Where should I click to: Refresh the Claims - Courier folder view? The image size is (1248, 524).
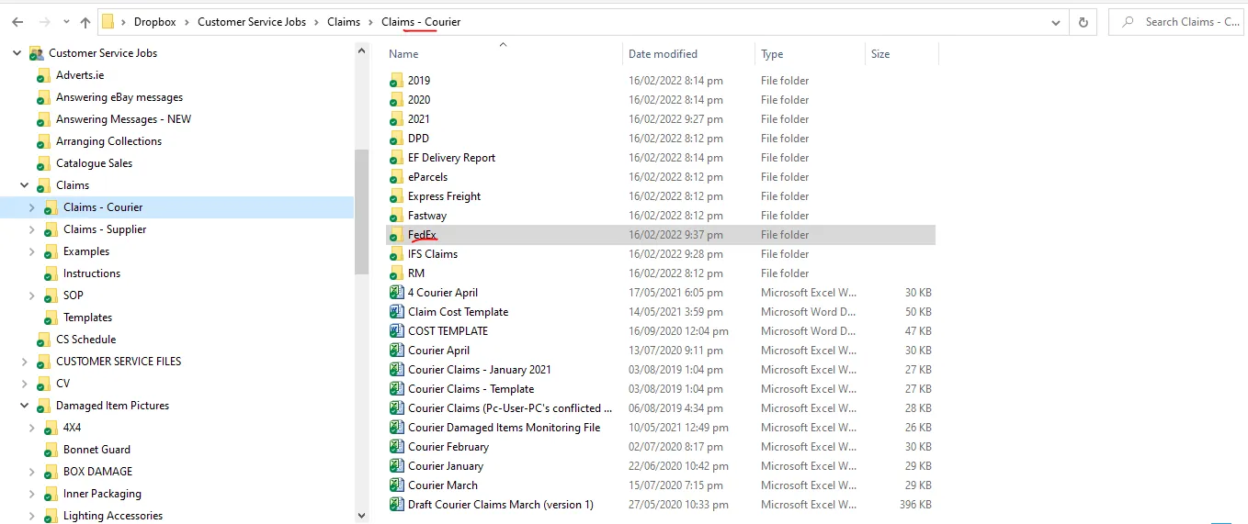pos(1083,22)
